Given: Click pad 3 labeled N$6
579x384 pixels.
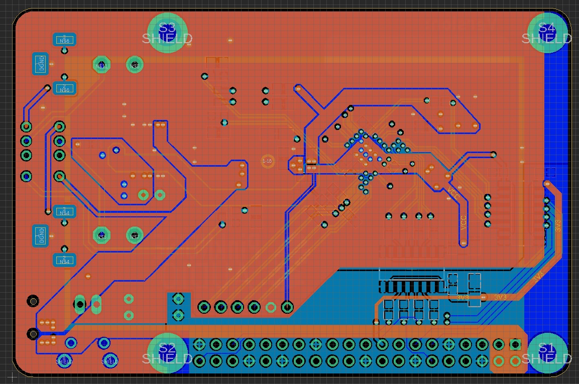Looking at the screenshot, I should point(65,40).
